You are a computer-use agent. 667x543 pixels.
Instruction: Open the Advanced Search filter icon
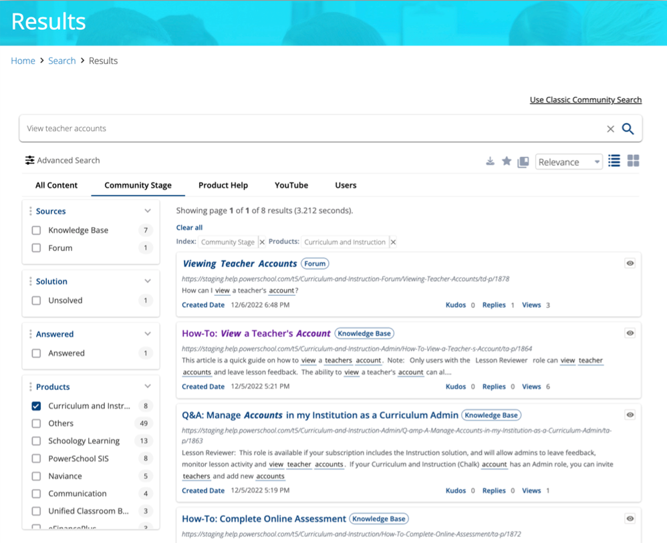(x=30, y=160)
